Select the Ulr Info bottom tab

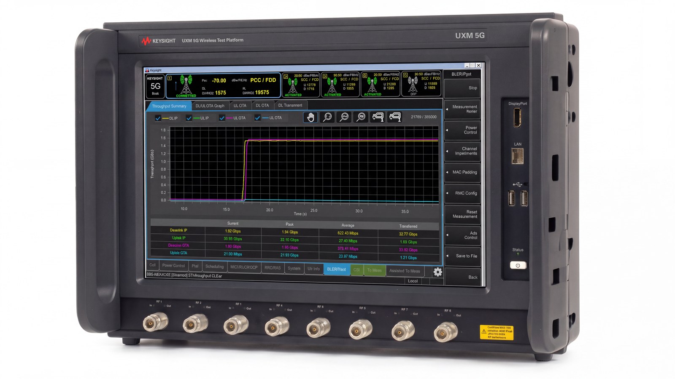coord(313,269)
